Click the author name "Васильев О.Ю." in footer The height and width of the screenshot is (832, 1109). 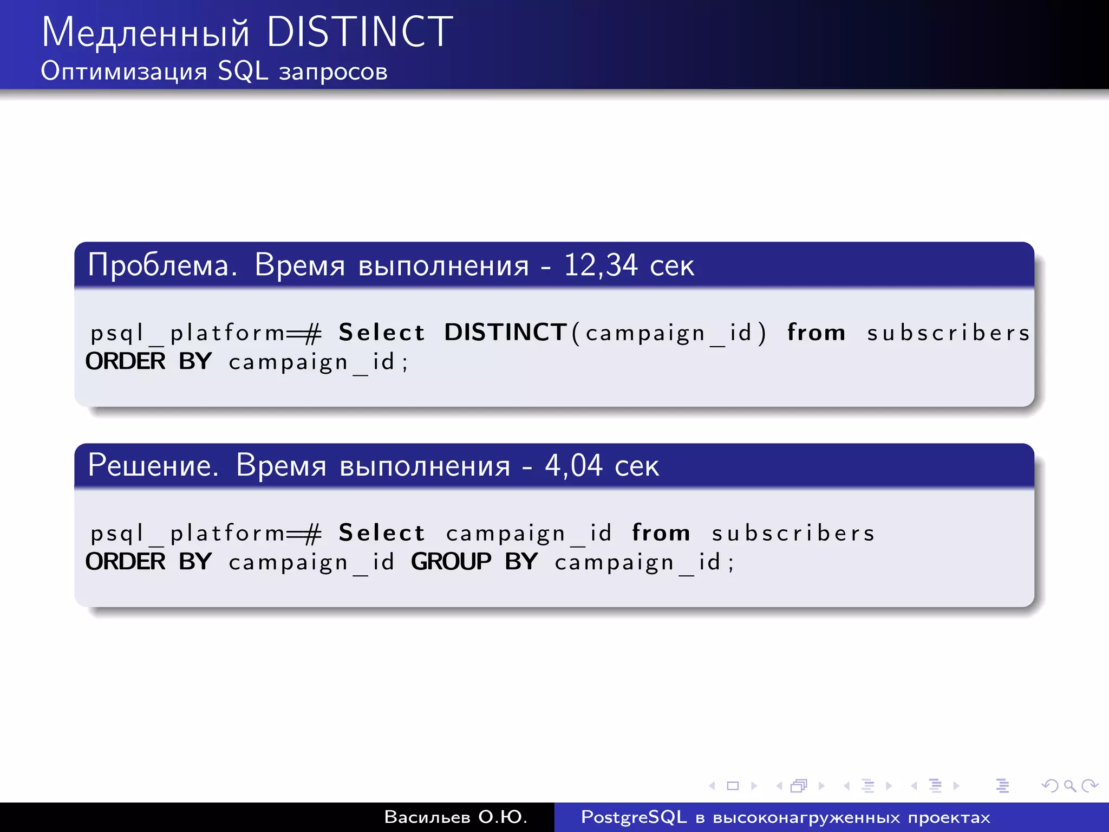point(456,817)
